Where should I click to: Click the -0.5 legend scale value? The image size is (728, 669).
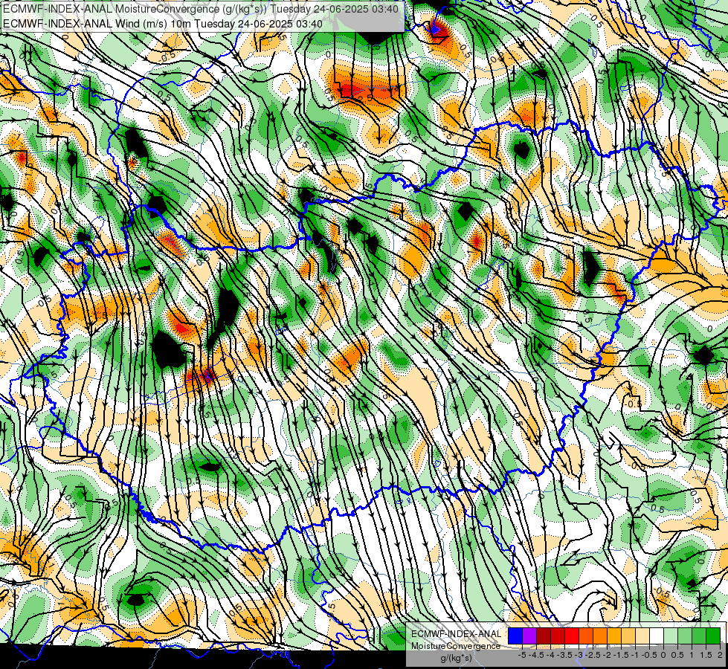(650, 655)
